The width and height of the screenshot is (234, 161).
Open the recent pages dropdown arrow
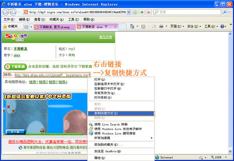[x=19, y=12]
